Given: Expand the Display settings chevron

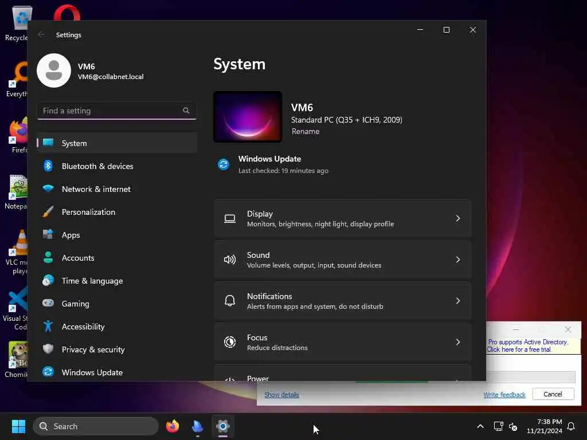Looking at the screenshot, I should tap(457, 218).
